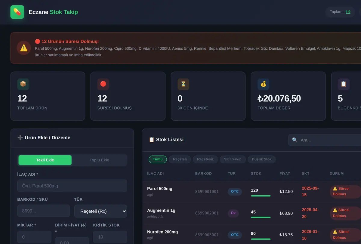This screenshot has width=361, height=244.
Task: Focus the İlaç Adı input field
Action: pos(72,186)
